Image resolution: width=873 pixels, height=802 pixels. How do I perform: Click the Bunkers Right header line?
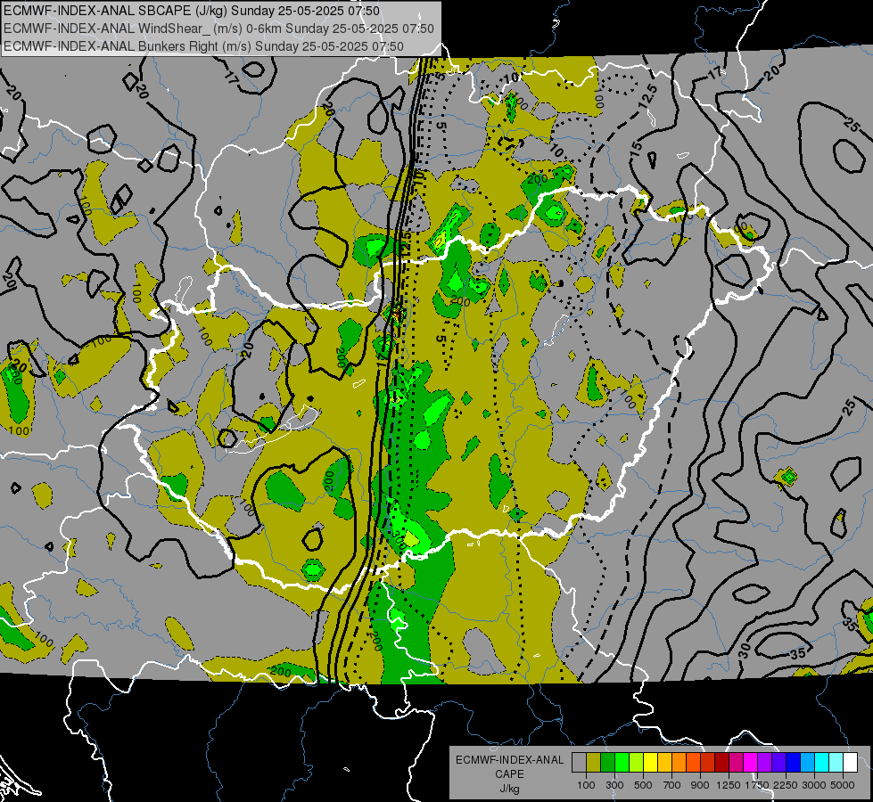click(x=203, y=46)
